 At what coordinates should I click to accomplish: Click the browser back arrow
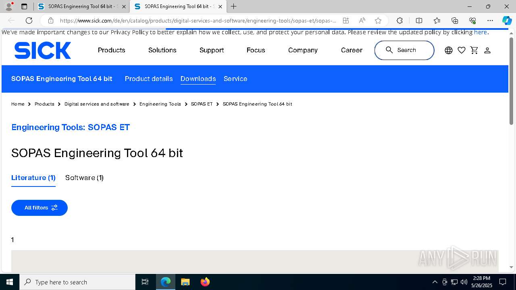[x=11, y=21]
